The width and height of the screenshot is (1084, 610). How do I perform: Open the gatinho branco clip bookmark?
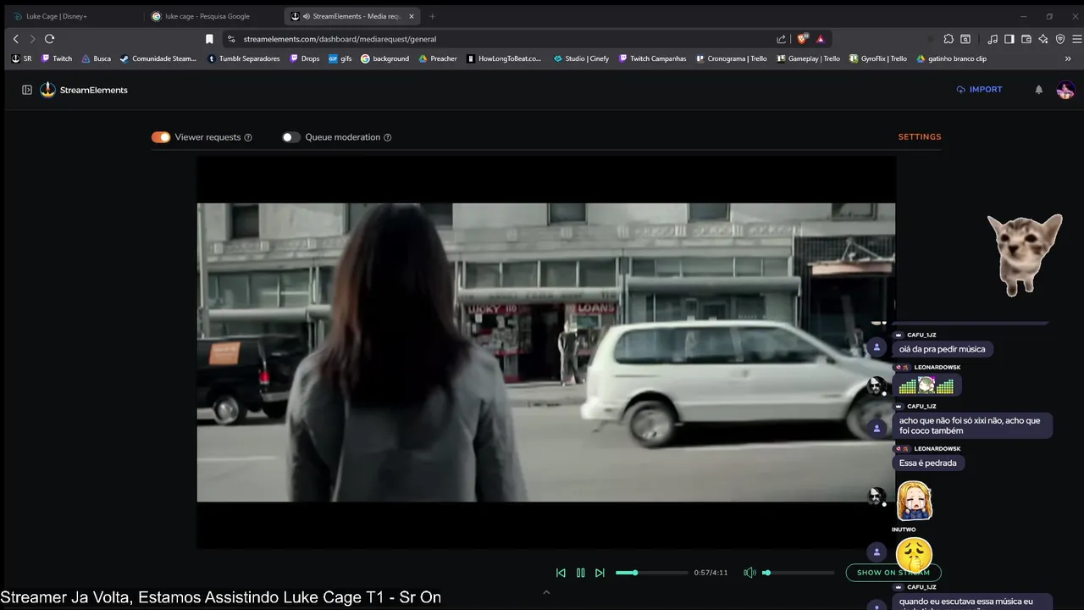952,58
